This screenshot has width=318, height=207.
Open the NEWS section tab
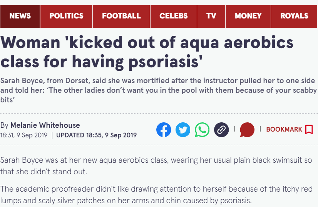pos(20,16)
